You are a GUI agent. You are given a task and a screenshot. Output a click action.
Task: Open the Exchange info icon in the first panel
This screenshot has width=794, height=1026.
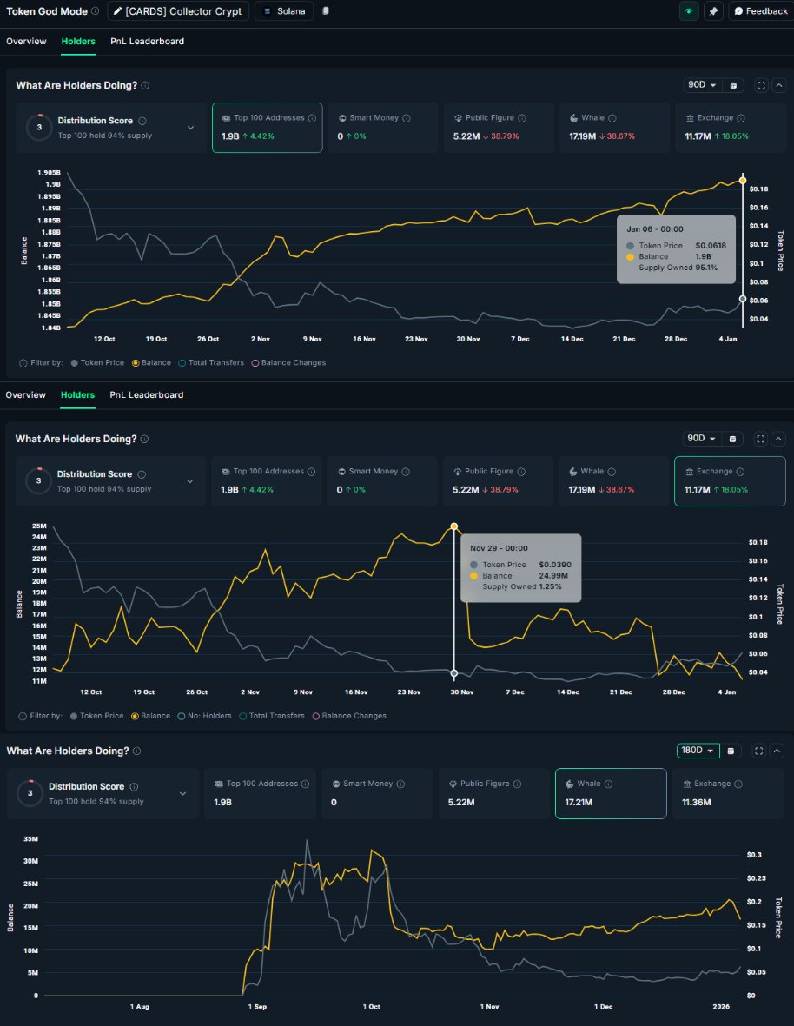tap(741, 118)
